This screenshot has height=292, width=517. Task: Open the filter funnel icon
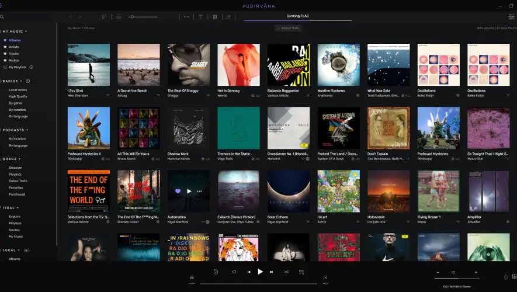(x=200, y=17)
